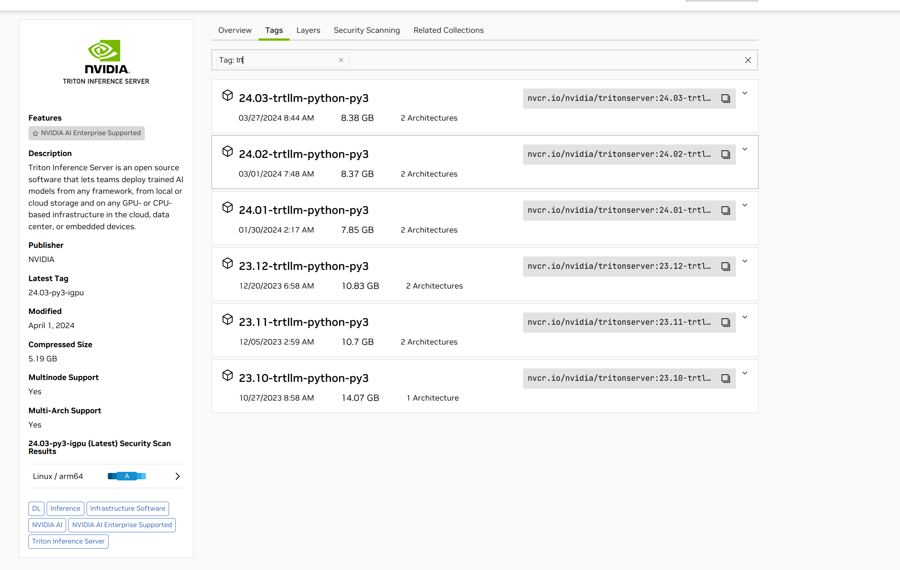The width and height of the screenshot is (900, 570).
Task: Open the Security Scanning tab
Action: point(366,30)
